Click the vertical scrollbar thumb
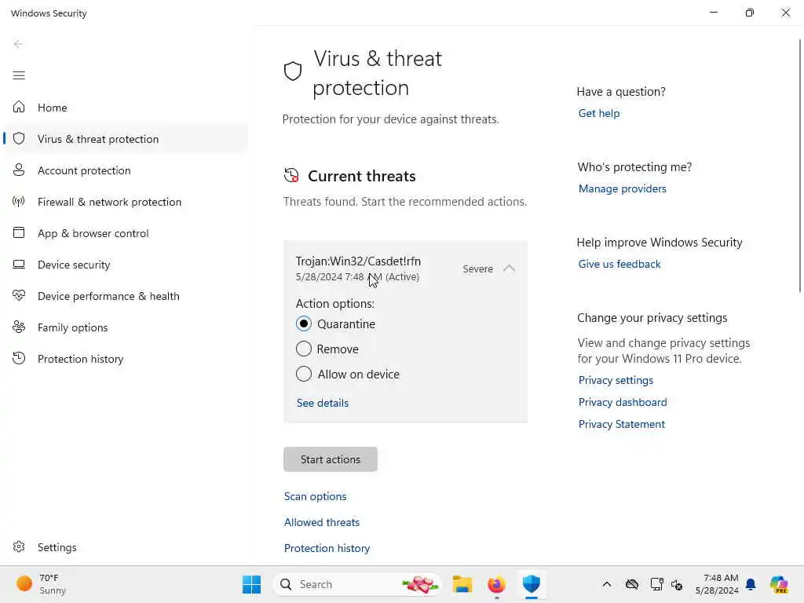Image resolution: width=804 pixels, height=603 pixels. 800,166
